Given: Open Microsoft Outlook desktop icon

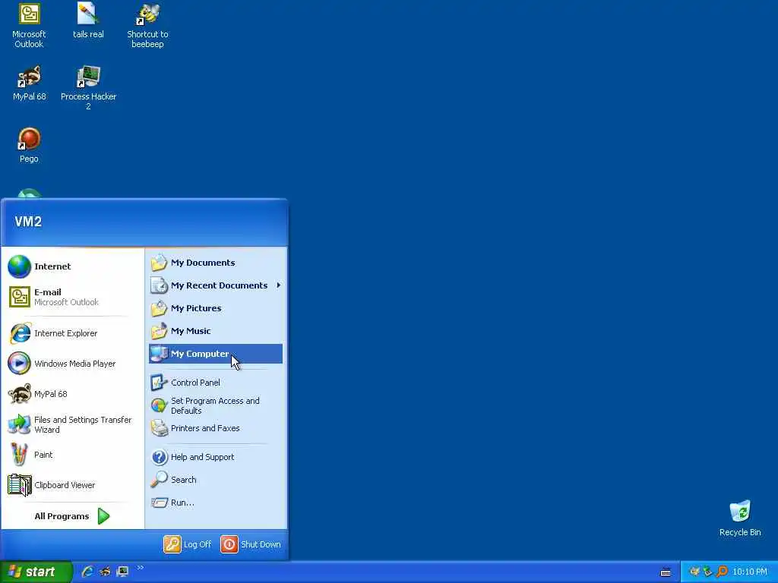Looking at the screenshot, I should pos(29,26).
